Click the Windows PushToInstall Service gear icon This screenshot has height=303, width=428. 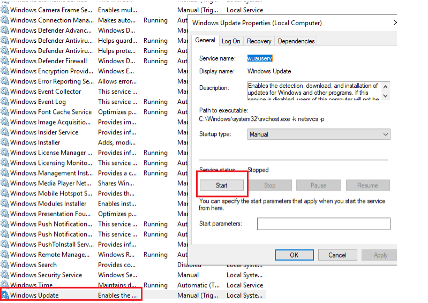point(5,244)
